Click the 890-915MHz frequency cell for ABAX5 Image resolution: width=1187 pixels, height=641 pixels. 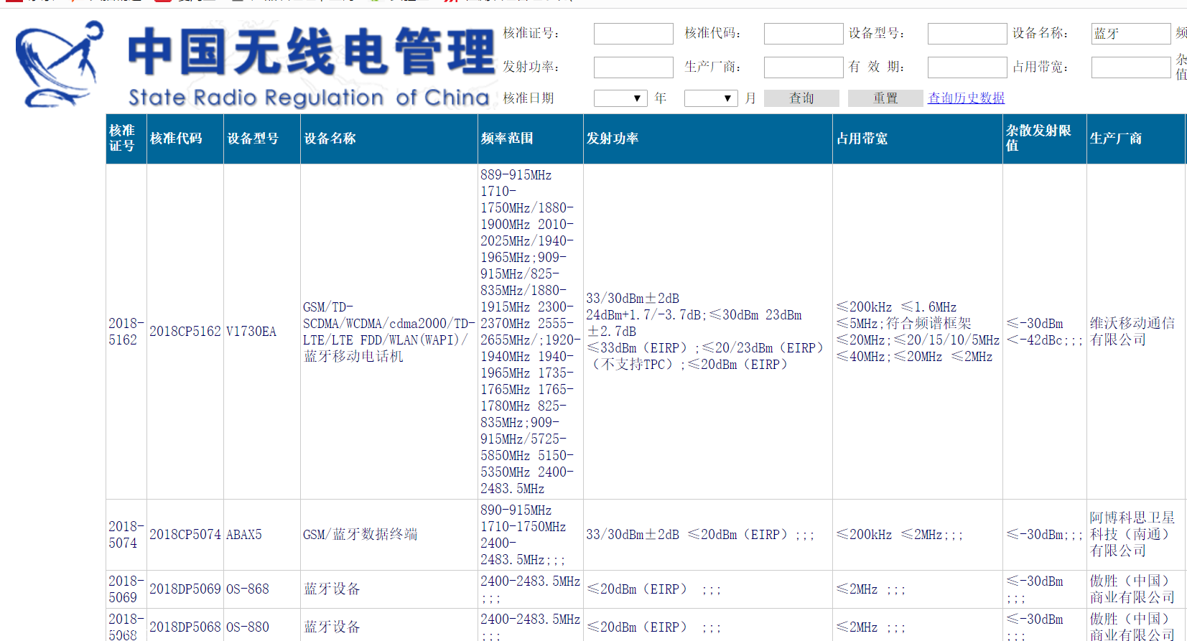point(531,535)
